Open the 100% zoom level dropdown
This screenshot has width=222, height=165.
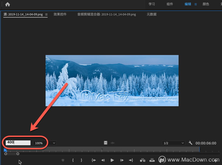45,143
